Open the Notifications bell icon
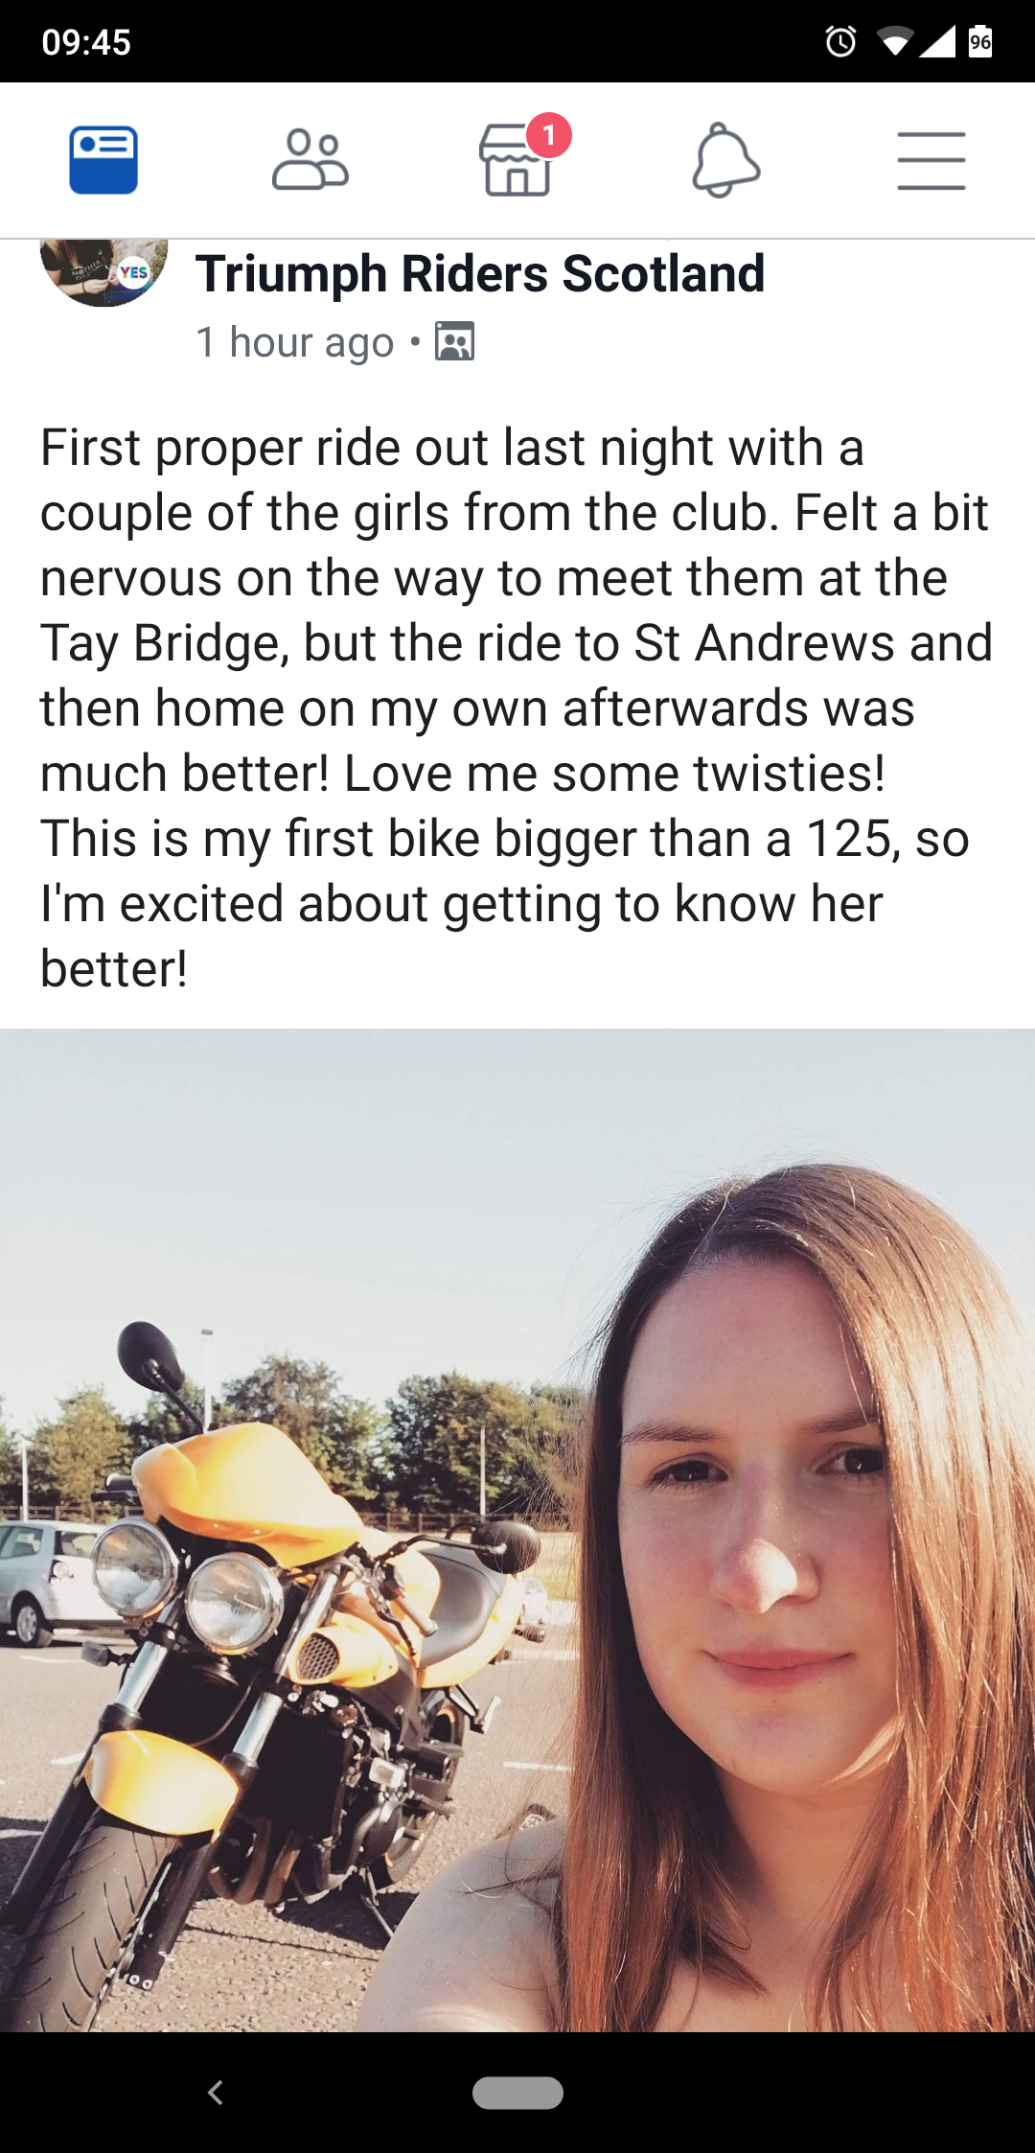1035x2153 pixels. (725, 160)
